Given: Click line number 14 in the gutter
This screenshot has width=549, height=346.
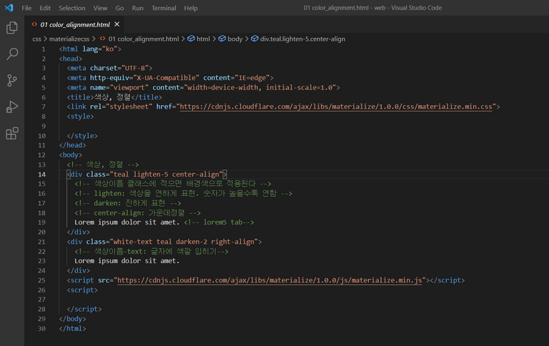Looking at the screenshot, I should click(x=41, y=174).
